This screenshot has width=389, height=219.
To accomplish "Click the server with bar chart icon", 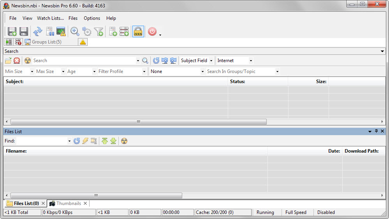I will (50, 32).
